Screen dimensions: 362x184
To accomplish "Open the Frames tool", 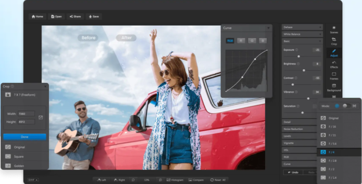I will click(334, 76).
